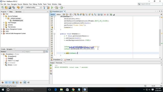This screenshot has width=163, height=92.
Task: Switch to the Services tab
Action: coord(19,12)
